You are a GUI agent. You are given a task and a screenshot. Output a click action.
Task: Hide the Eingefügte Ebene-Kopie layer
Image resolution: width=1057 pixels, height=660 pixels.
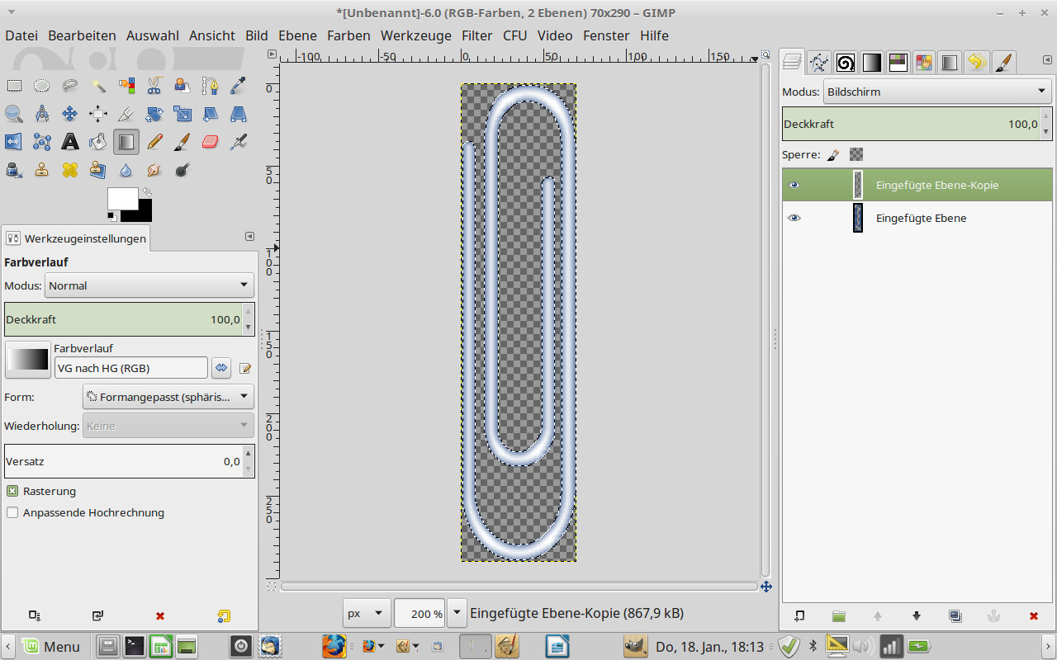click(794, 185)
